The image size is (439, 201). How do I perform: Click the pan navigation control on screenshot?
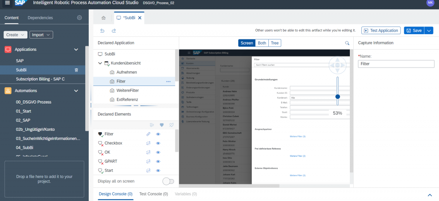tap(337, 65)
